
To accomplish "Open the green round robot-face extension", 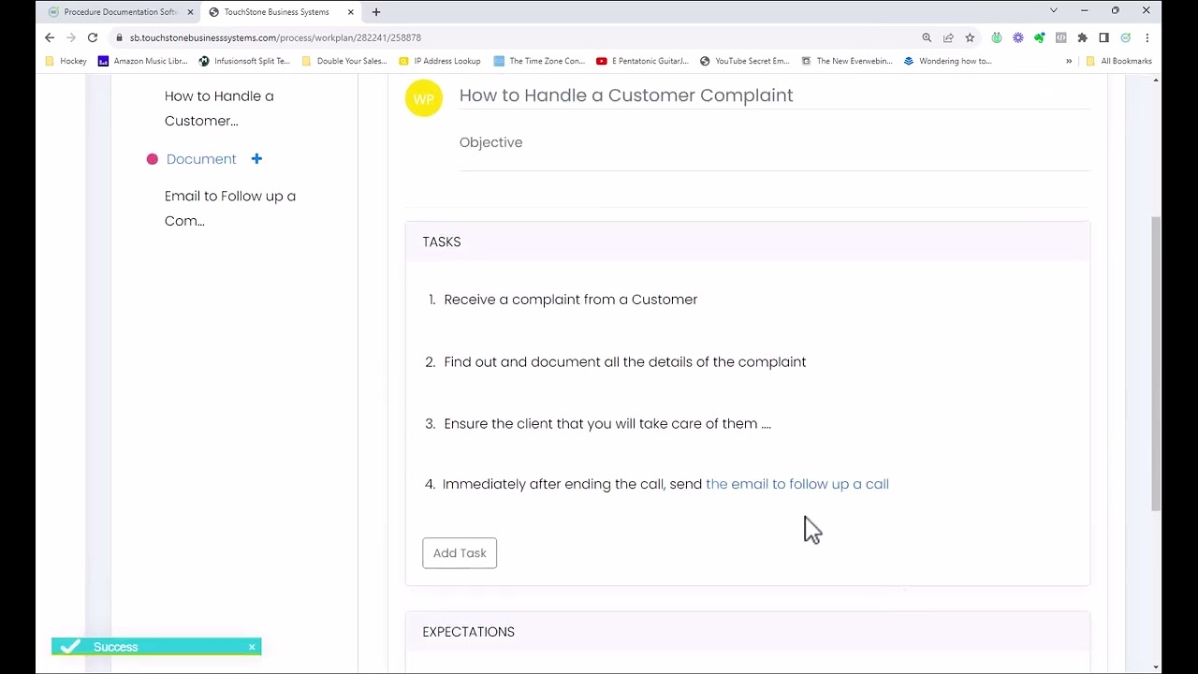I will 997,37.
